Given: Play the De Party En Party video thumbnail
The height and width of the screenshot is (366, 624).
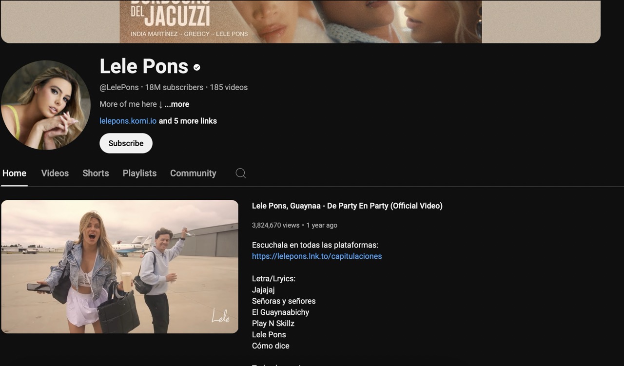Looking at the screenshot, I should click(119, 267).
